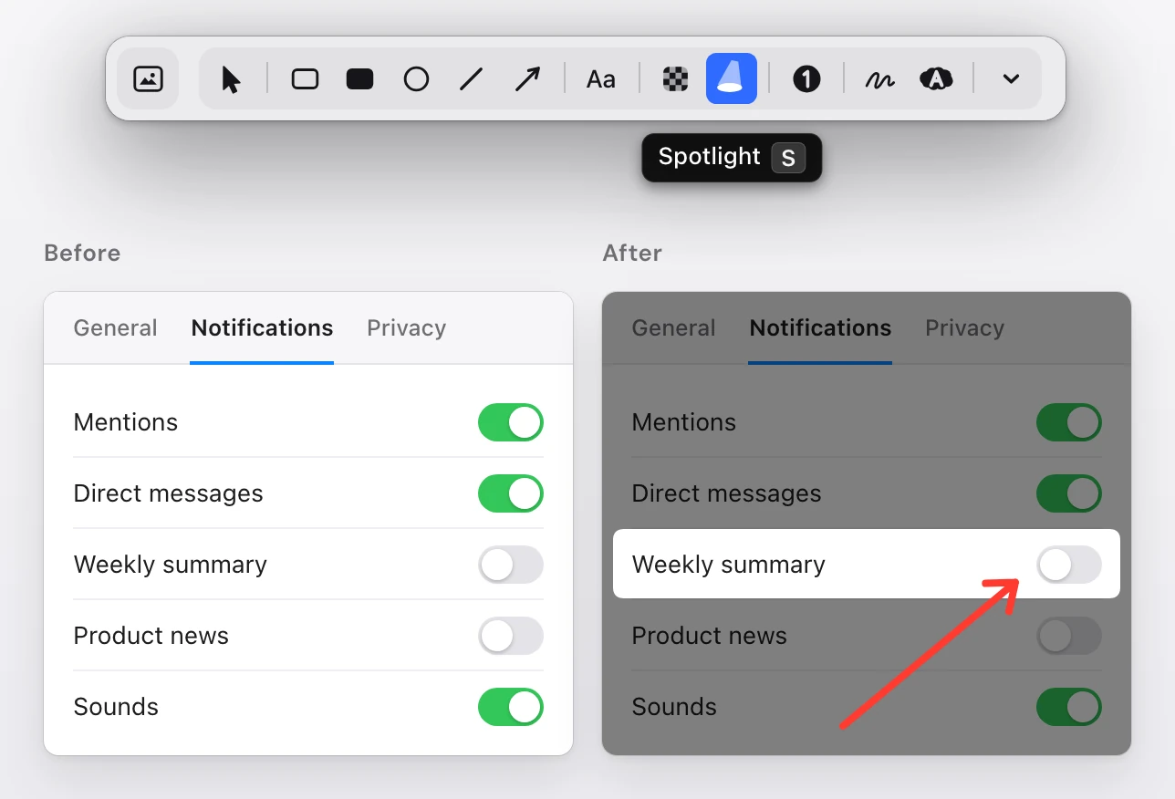
Task: Click the Spotlight tooltip label
Action: tap(710, 157)
